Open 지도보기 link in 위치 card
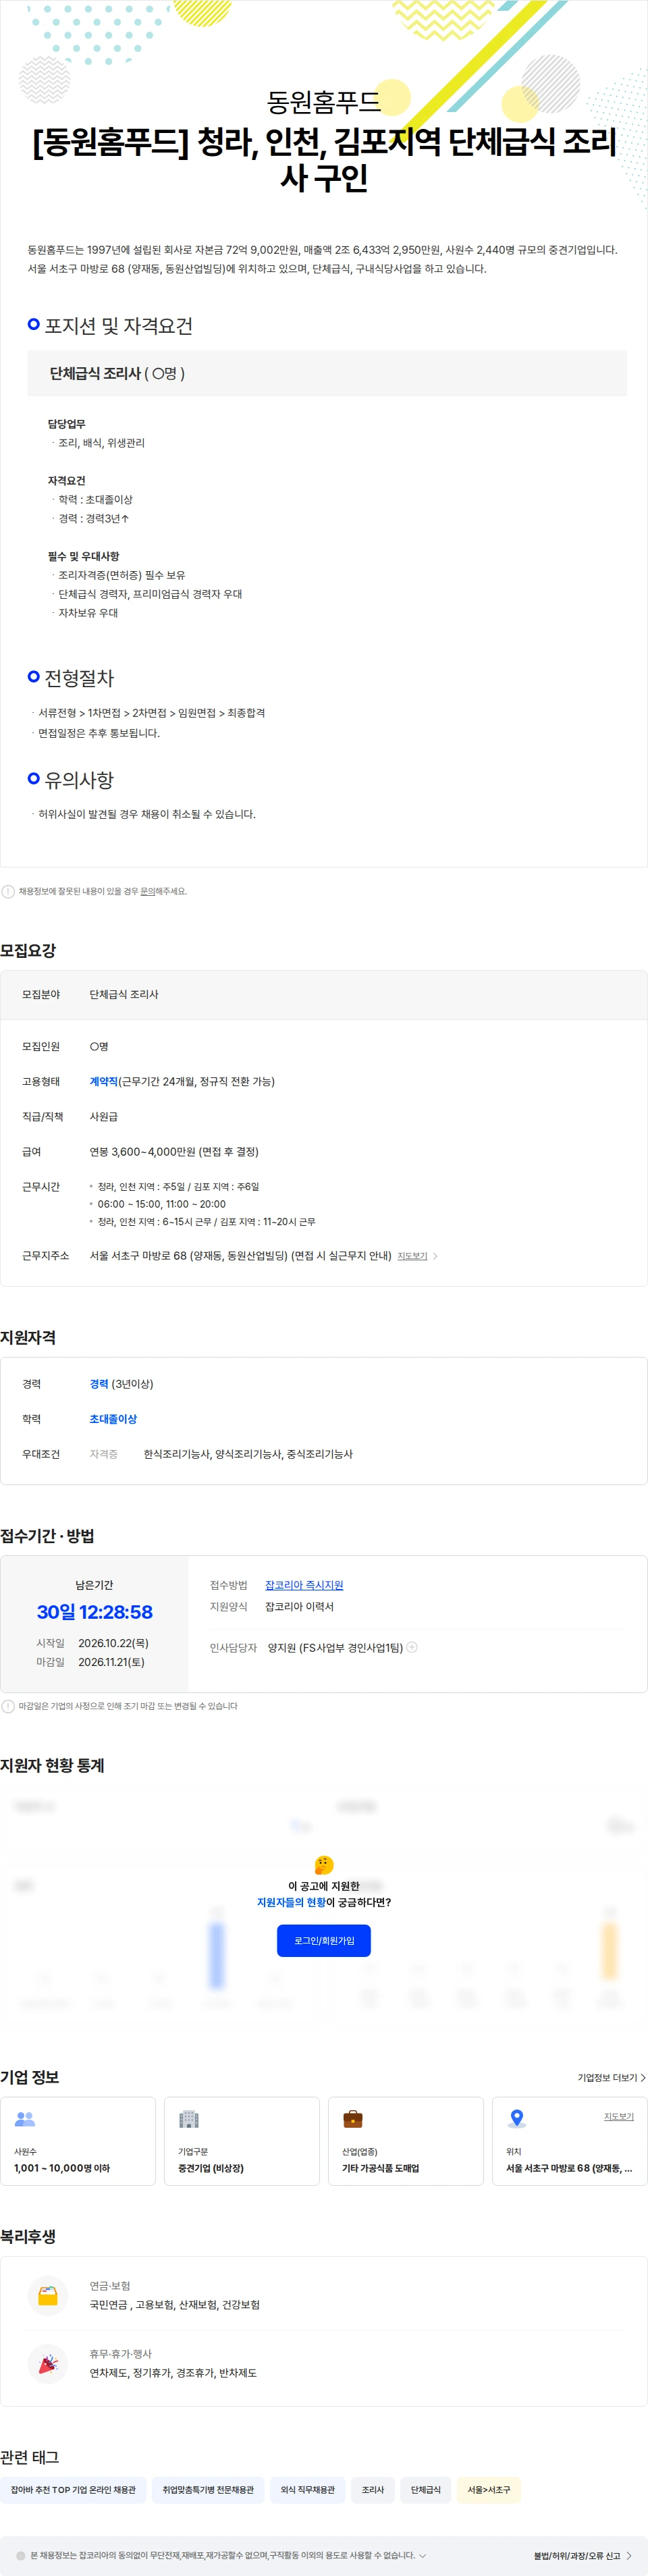This screenshot has width=648, height=2576. 619,2116
